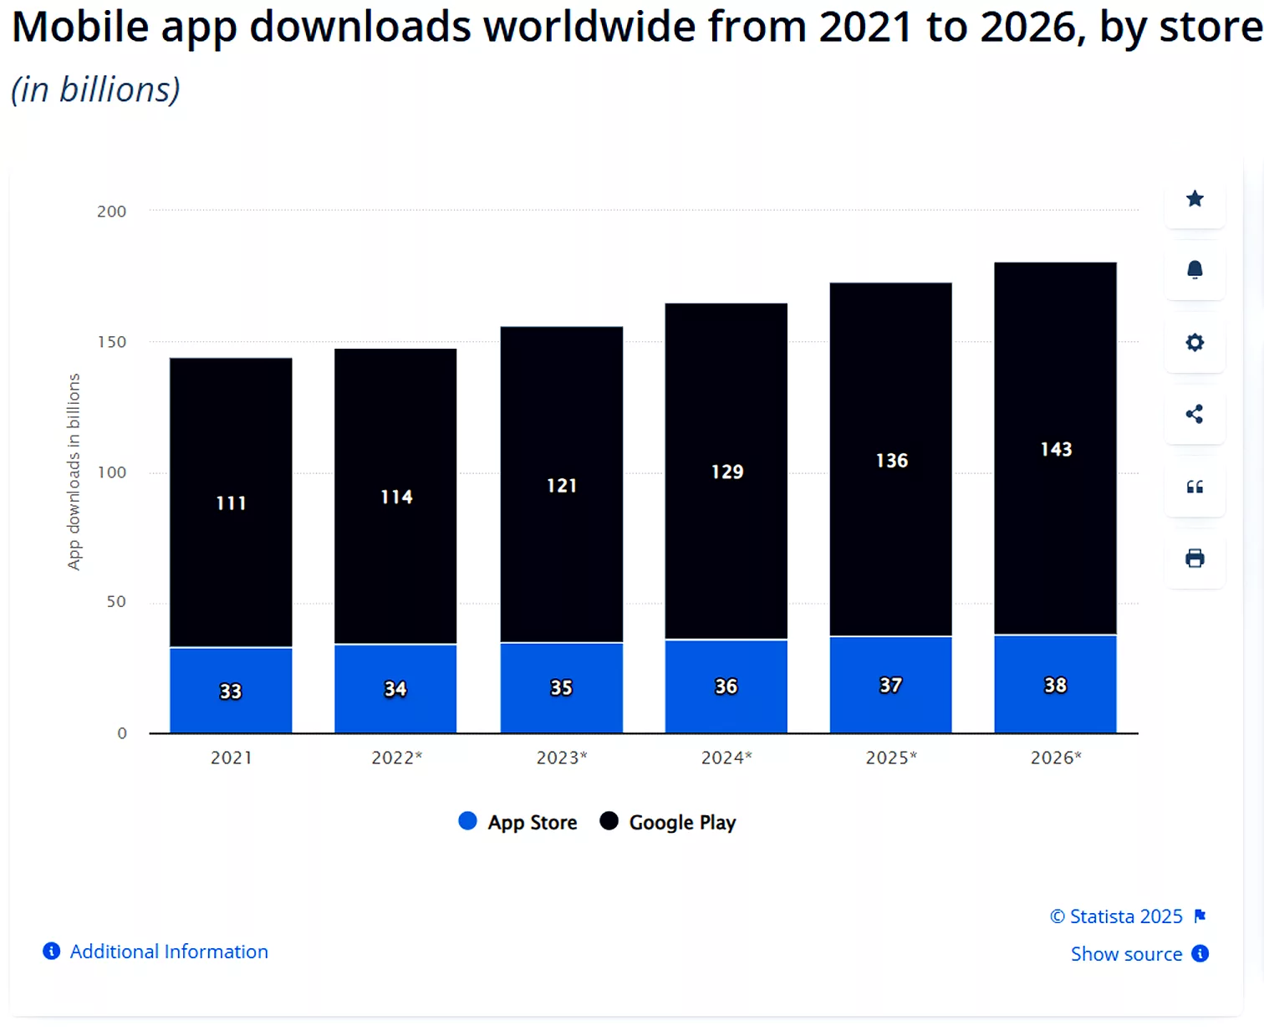Open chart alerts via the bell icon
Image resolution: width=1264 pixels, height=1031 pixels.
[x=1195, y=270]
